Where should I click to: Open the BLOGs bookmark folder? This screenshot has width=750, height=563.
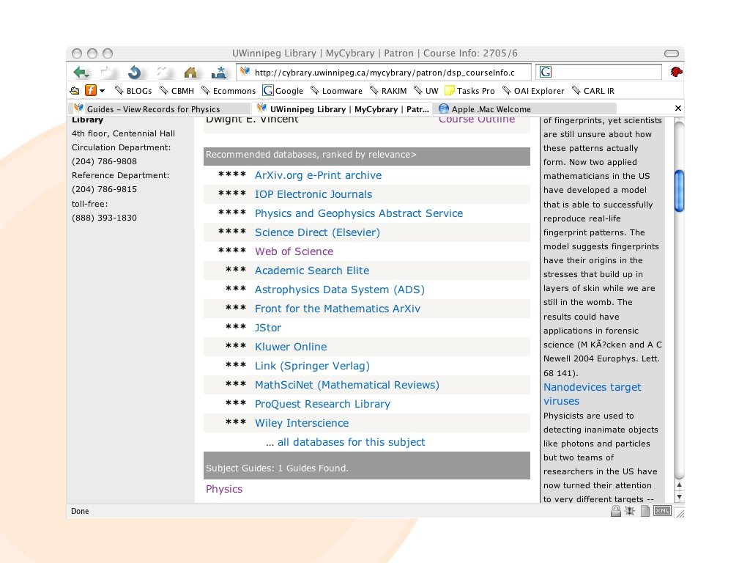pyautogui.click(x=133, y=90)
